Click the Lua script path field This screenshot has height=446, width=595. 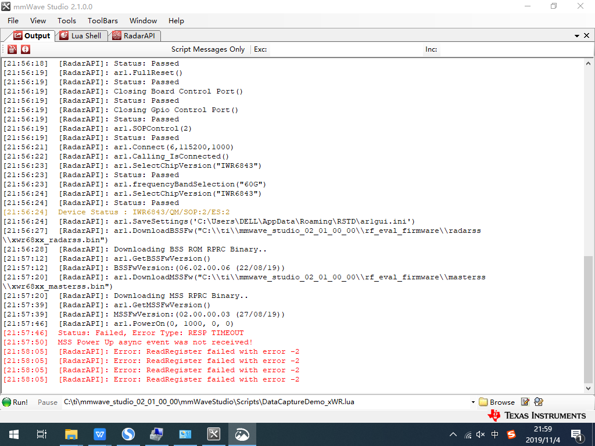point(266,402)
